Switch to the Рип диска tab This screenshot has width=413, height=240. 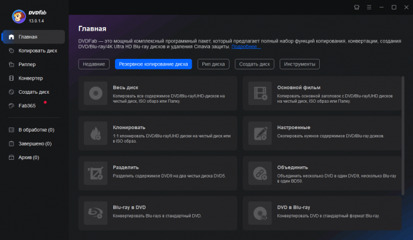click(x=213, y=64)
